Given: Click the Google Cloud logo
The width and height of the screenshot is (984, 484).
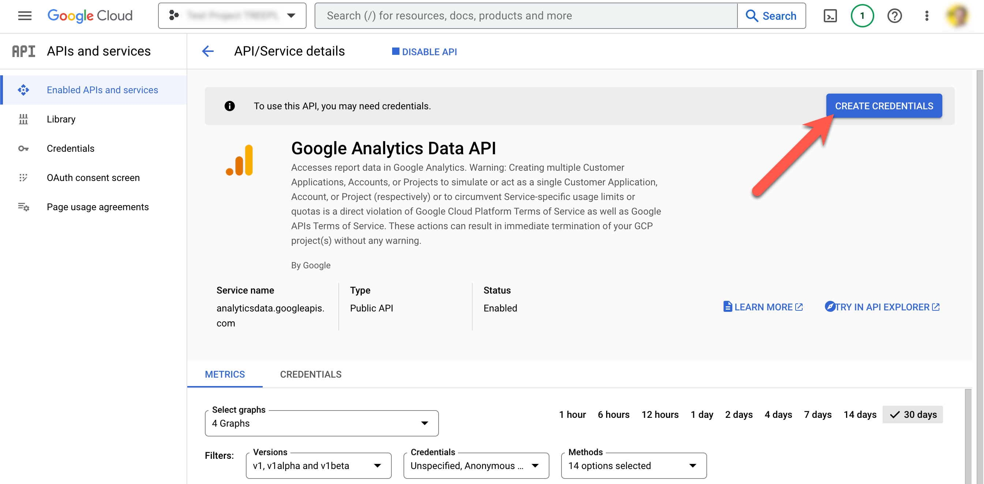Looking at the screenshot, I should coord(90,16).
